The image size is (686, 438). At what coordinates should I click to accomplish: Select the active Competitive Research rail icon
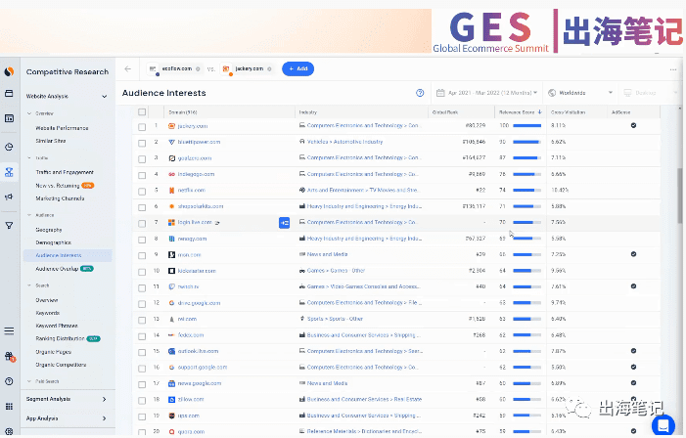(x=9, y=172)
